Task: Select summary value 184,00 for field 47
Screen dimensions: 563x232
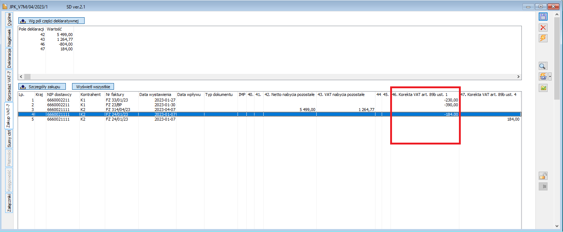Action: point(66,49)
